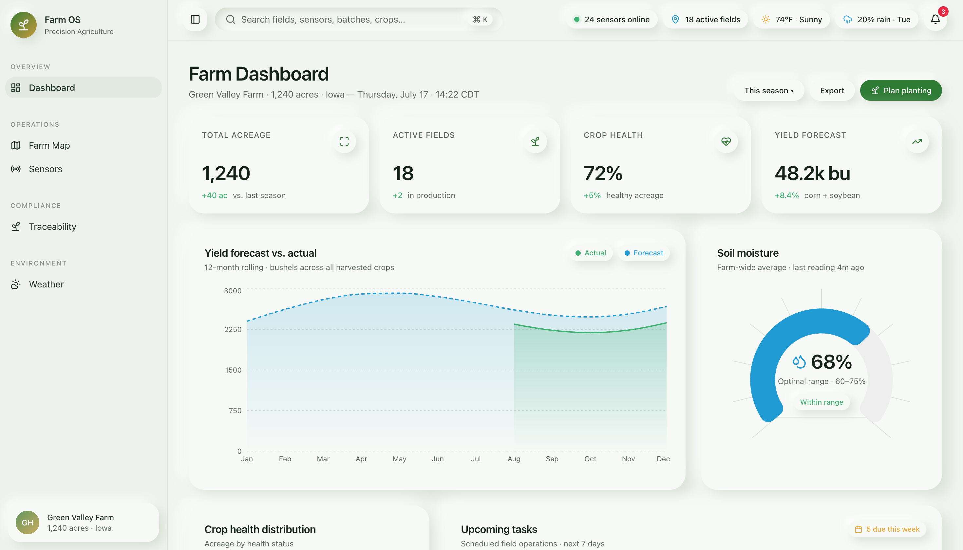Click the Sensors signal icon
The width and height of the screenshot is (963, 550).
coord(16,169)
